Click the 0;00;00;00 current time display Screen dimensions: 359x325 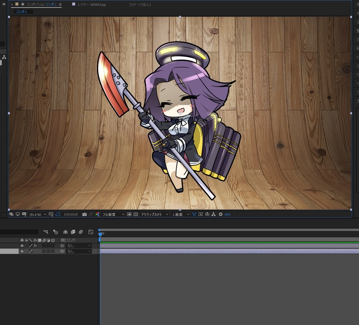point(71,214)
